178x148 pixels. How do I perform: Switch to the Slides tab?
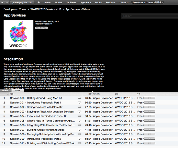click(x=17, y=91)
